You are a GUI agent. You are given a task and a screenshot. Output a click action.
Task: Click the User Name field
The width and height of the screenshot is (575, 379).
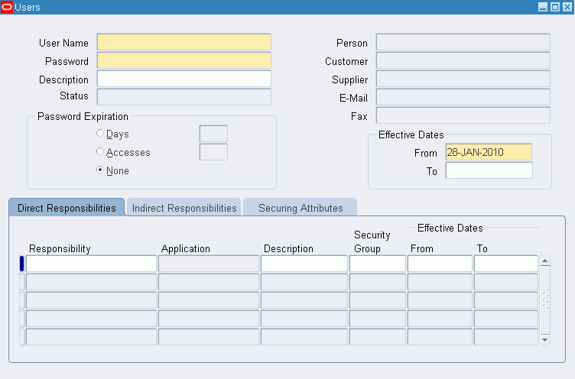coord(184,42)
